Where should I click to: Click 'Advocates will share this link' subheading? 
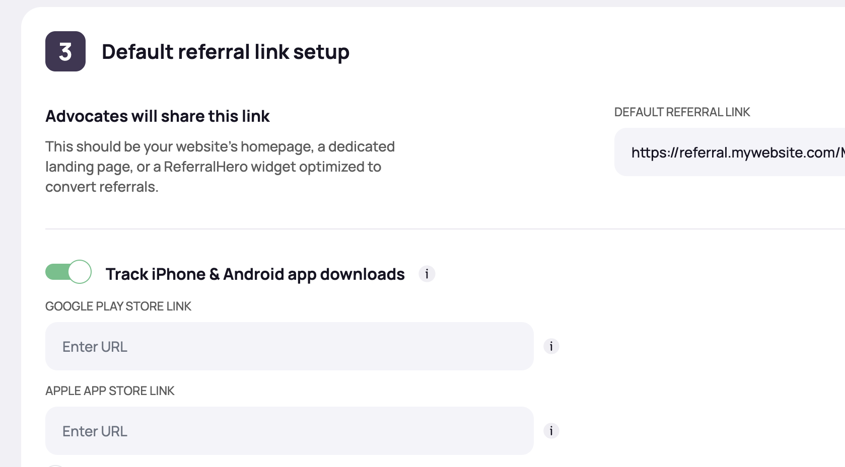(158, 116)
